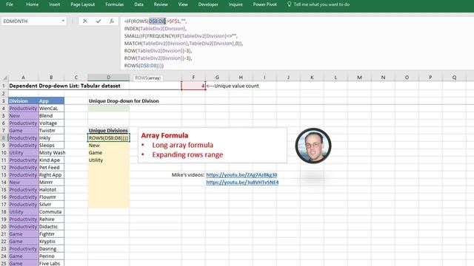
Task: Click the Array Formula text box title
Action: coord(164,135)
